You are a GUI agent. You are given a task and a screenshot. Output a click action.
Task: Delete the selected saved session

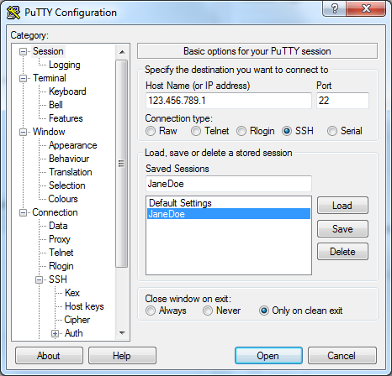(342, 252)
